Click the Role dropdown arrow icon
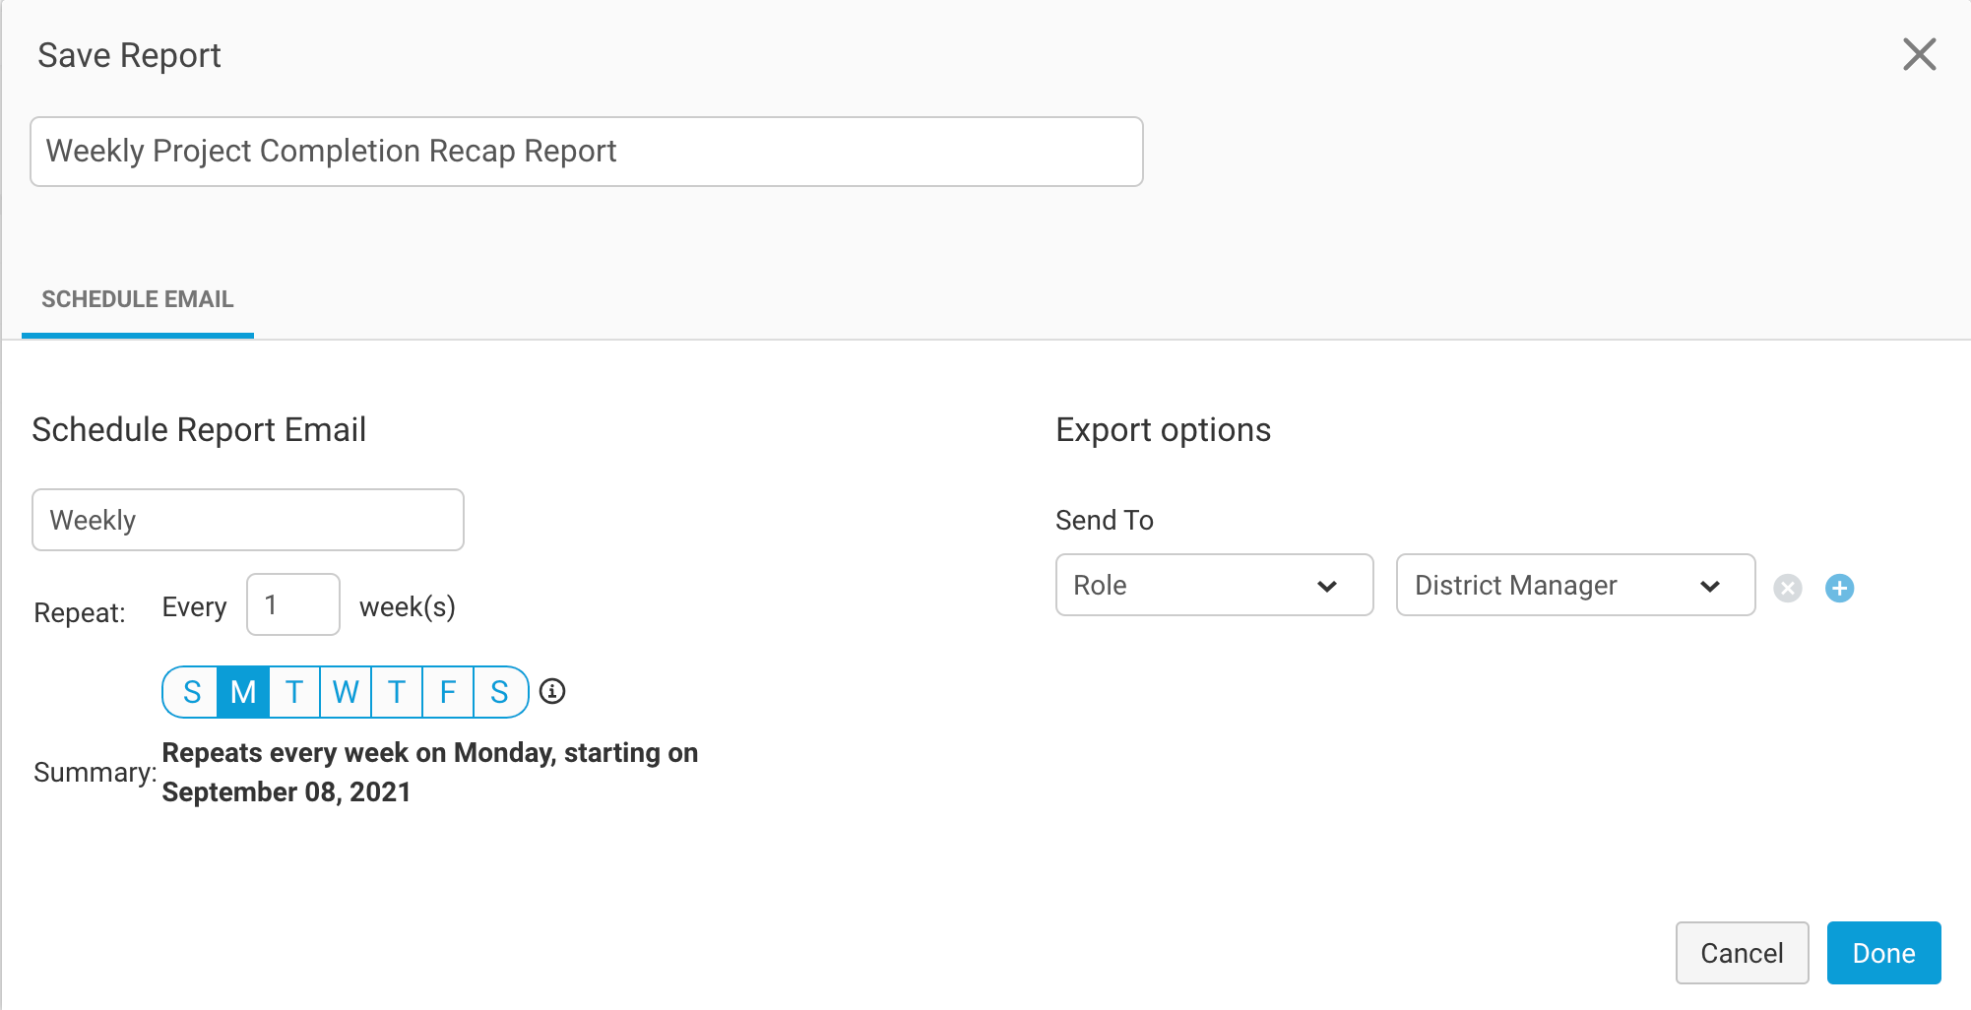This screenshot has width=1971, height=1010. [1327, 586]
